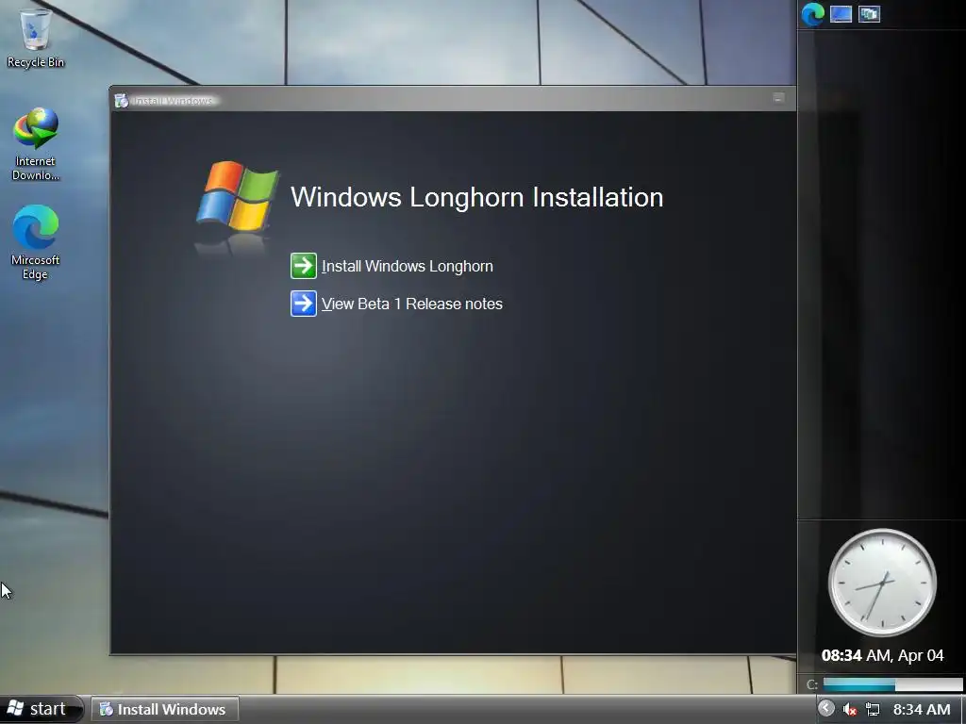Image resolution: width=966 pixels, height=724 pixels.
Task: Expand hidden tray icons with the chevron
Action: click(x=826, y=708)
